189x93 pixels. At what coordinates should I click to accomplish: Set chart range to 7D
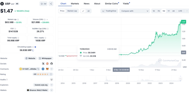(x=159, y=11)
